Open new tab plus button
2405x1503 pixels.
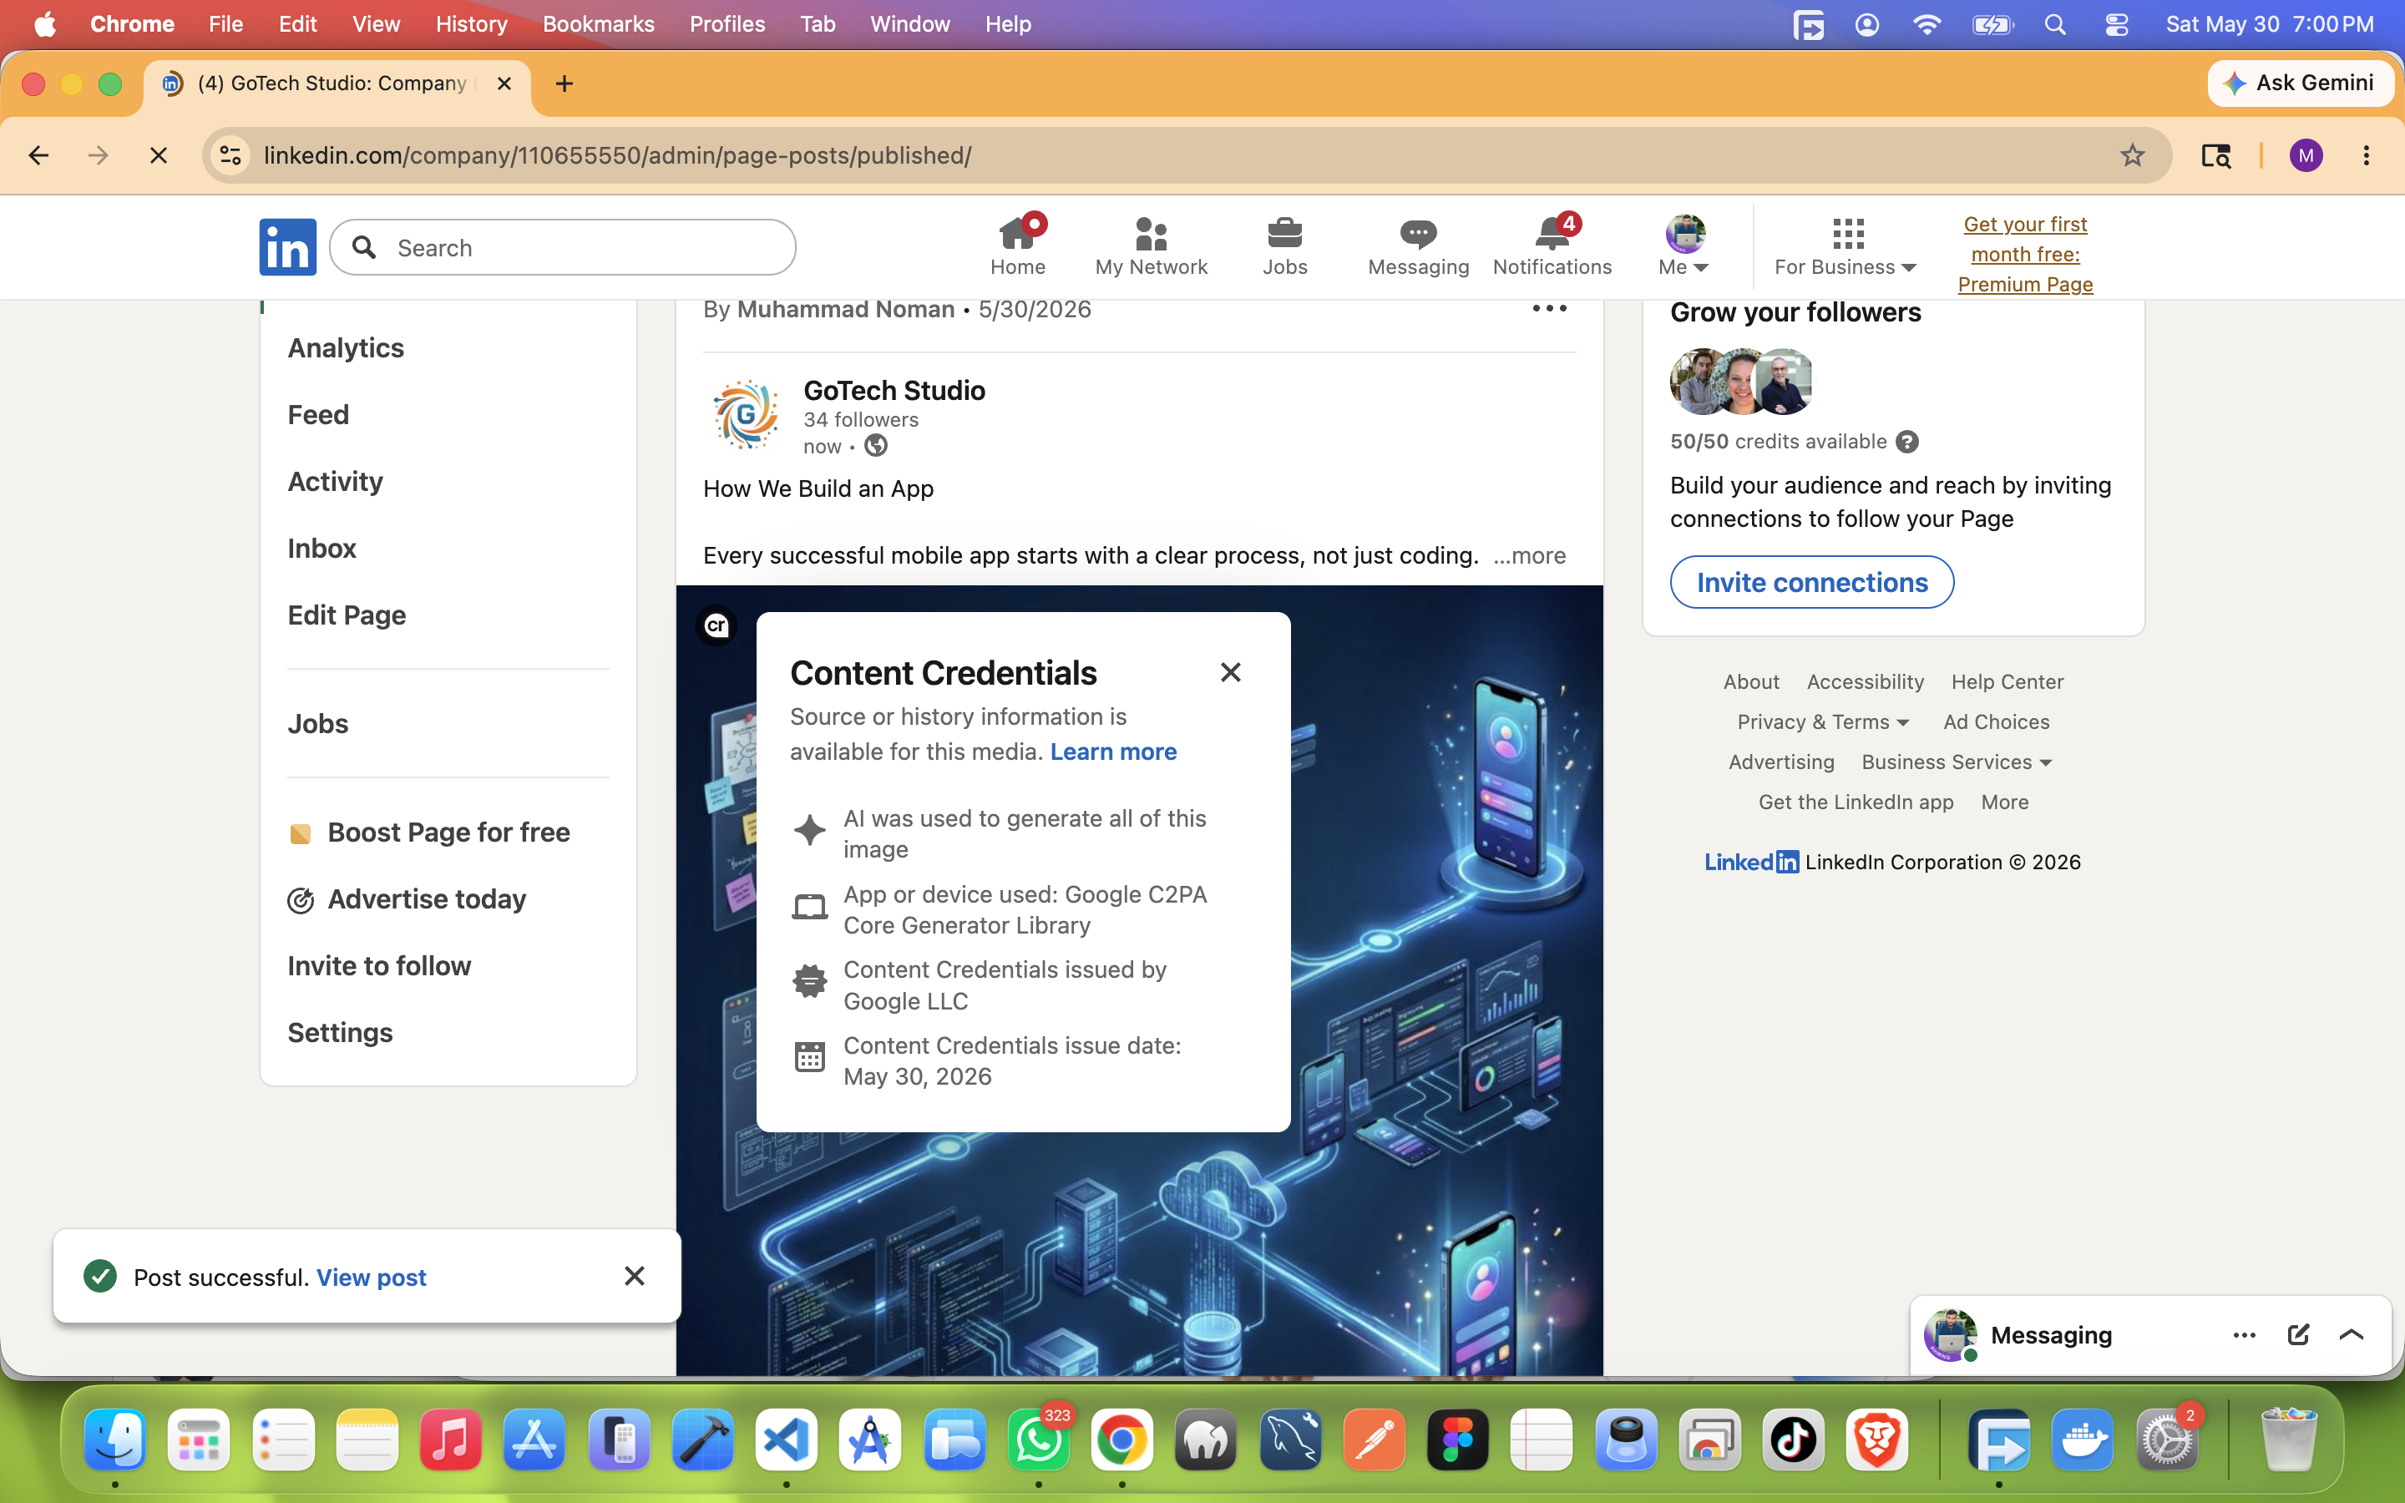coord(565,83)
